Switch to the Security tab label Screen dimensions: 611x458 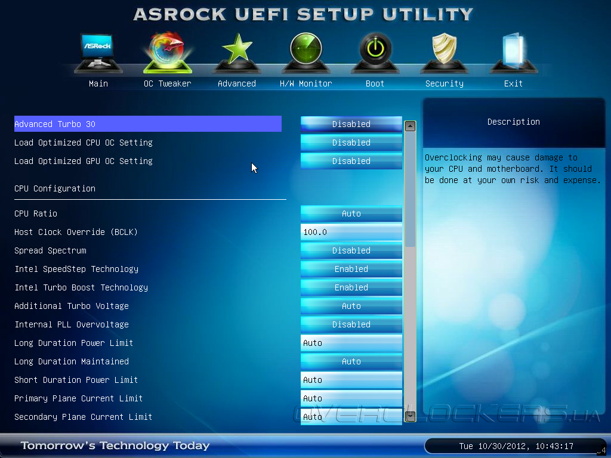tap(444, 83)
